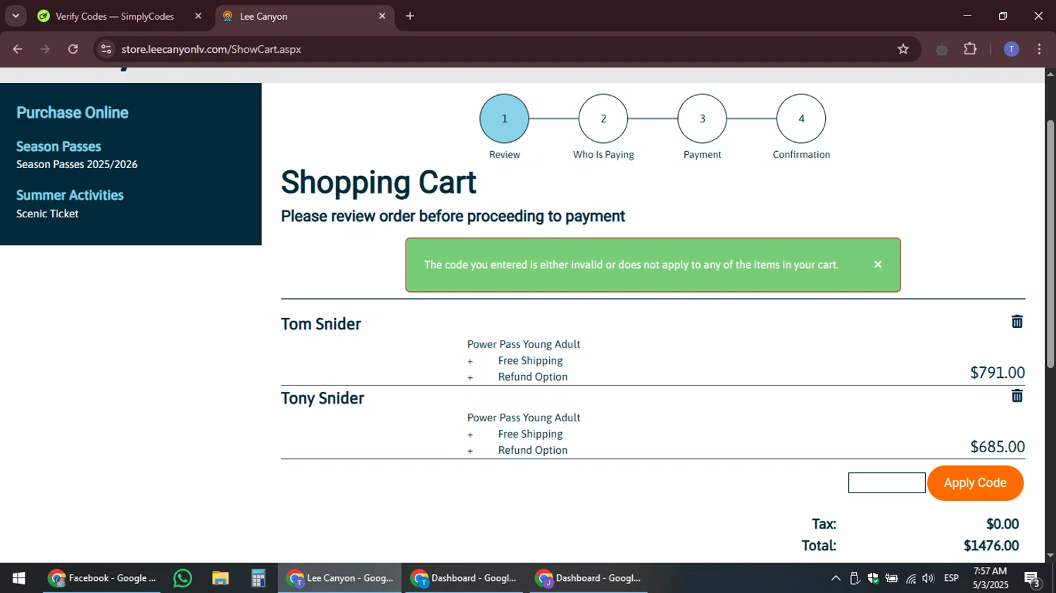The width and height of the screenshot is (1056, 593).
Task: Click Power Pass Young Adult under Tom Snider
Action: [x=524, y=344]
